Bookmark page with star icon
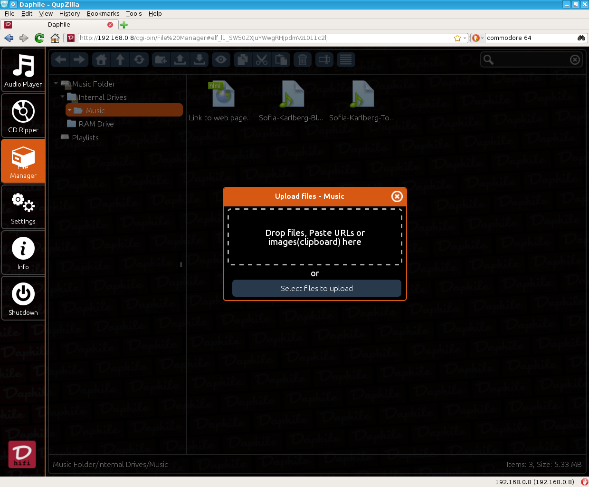589x487 pixels. point(457,38)
